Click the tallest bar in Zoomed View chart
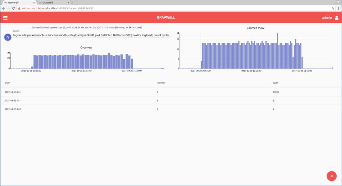 (278, 51)
